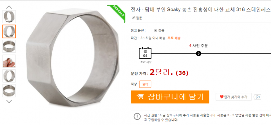Click the 장바구니에 담기 button
The height and width of the screenshot is (125, 271).
[170, 97]
